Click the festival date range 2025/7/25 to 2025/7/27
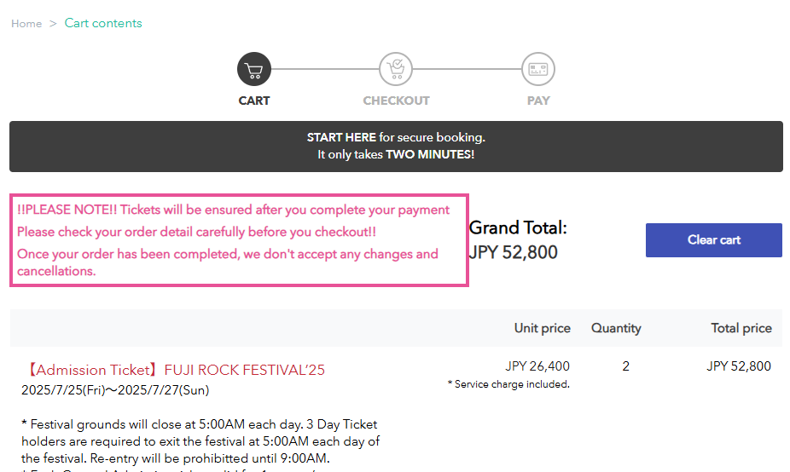The width and height of the screenshot is (790, 472). tap(115, 390)
